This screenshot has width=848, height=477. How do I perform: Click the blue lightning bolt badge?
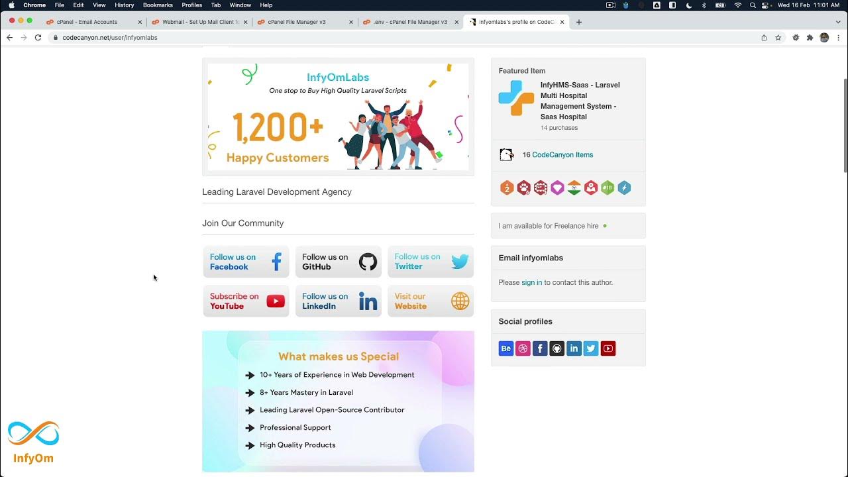click(624, 188)
